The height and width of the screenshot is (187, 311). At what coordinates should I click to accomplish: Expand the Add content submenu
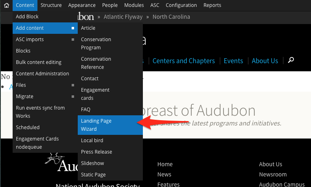click(x=45, y=28)
